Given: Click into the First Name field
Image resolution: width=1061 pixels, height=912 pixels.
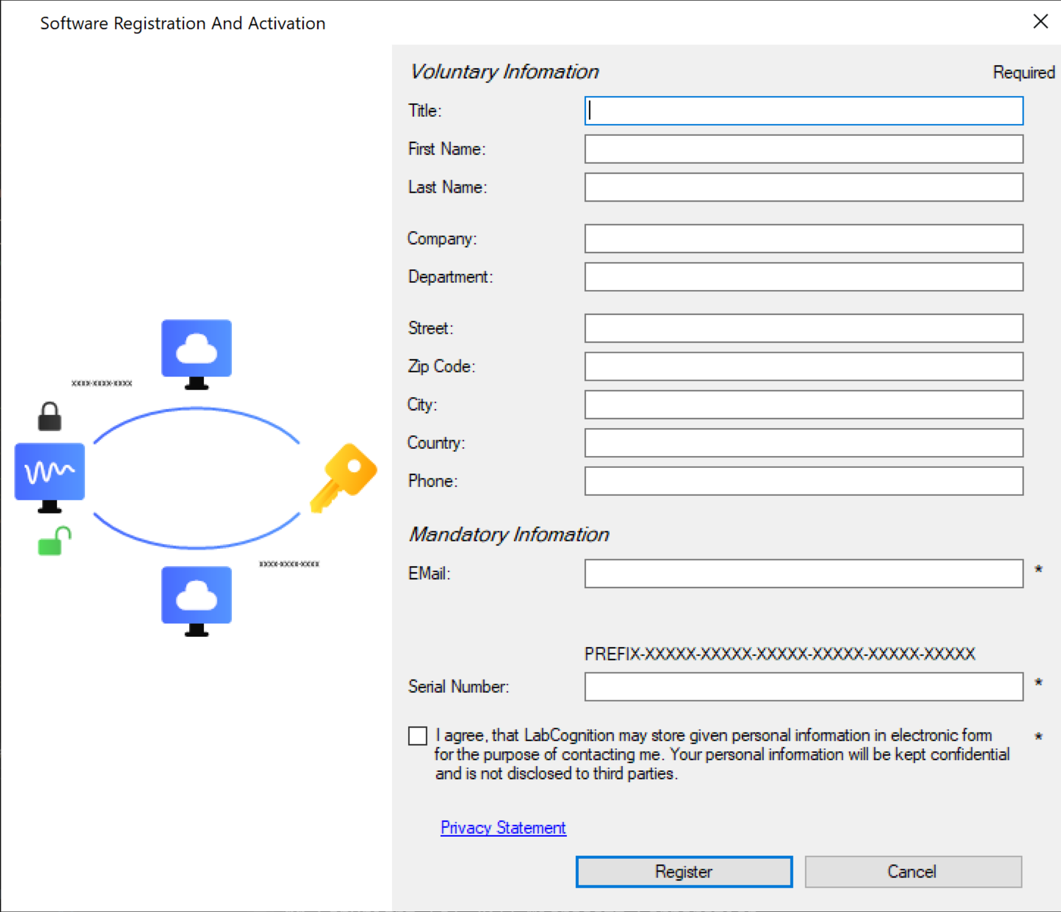Looking at the screenshot, I should click(803, 149).
